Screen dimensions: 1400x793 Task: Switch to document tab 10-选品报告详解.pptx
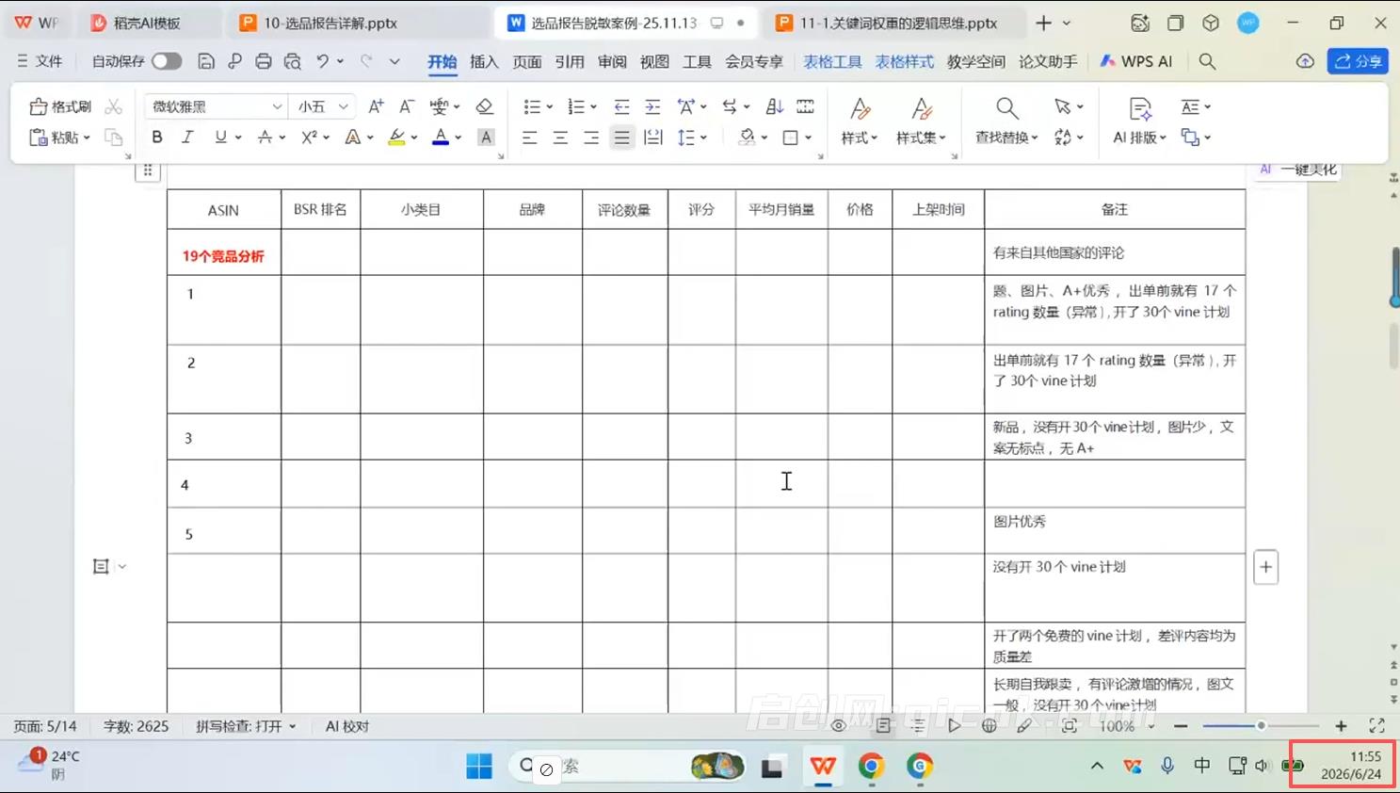(x=330, y=23)
